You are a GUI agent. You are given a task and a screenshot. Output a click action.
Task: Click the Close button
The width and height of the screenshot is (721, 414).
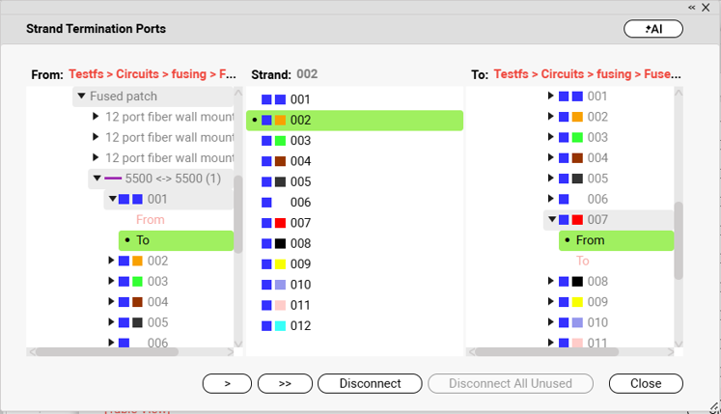pyautogui.click(x=646, y=383)
